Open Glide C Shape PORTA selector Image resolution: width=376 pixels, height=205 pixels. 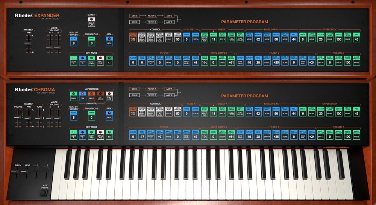(x=196, y=37)
